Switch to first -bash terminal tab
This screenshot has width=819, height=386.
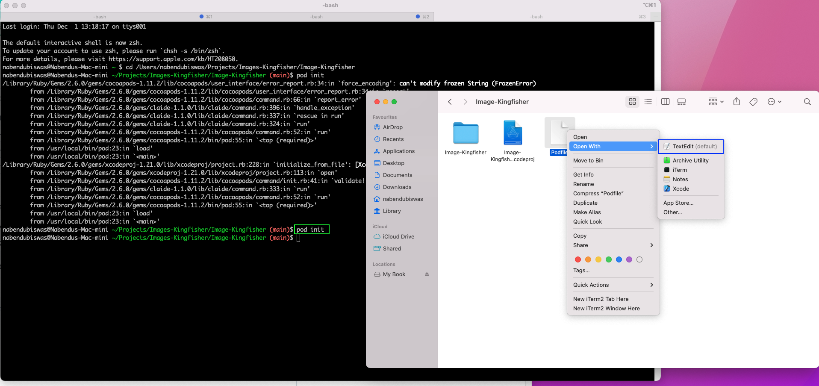pos(109,17)
